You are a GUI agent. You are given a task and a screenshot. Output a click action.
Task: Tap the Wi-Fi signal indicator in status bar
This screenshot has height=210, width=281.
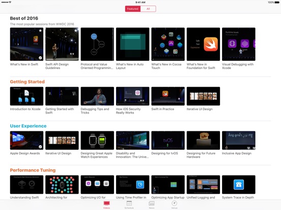tap(10, 2)
